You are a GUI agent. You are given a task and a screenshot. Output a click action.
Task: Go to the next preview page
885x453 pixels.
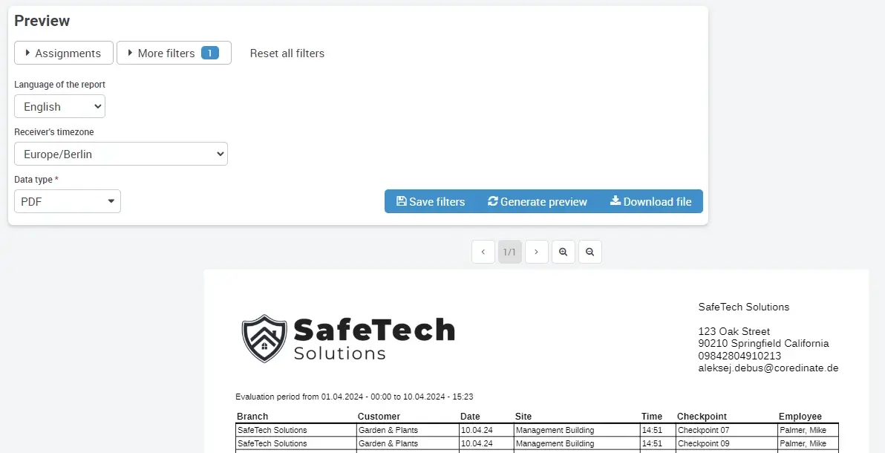pyautogui.click(x=536, y=252)
